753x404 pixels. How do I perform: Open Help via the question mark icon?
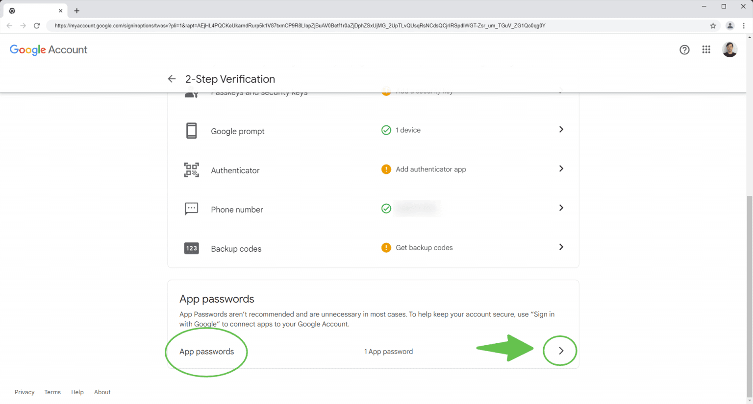684,49
